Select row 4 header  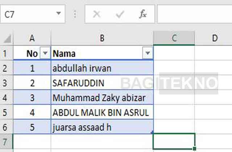tap(5, 97)
